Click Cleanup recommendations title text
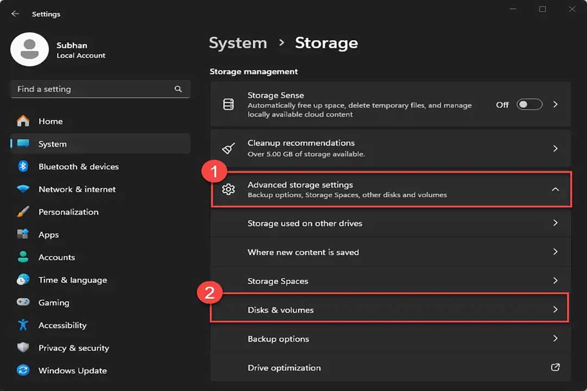The height and width of the screenshot is (391, 587). [301, 143]
